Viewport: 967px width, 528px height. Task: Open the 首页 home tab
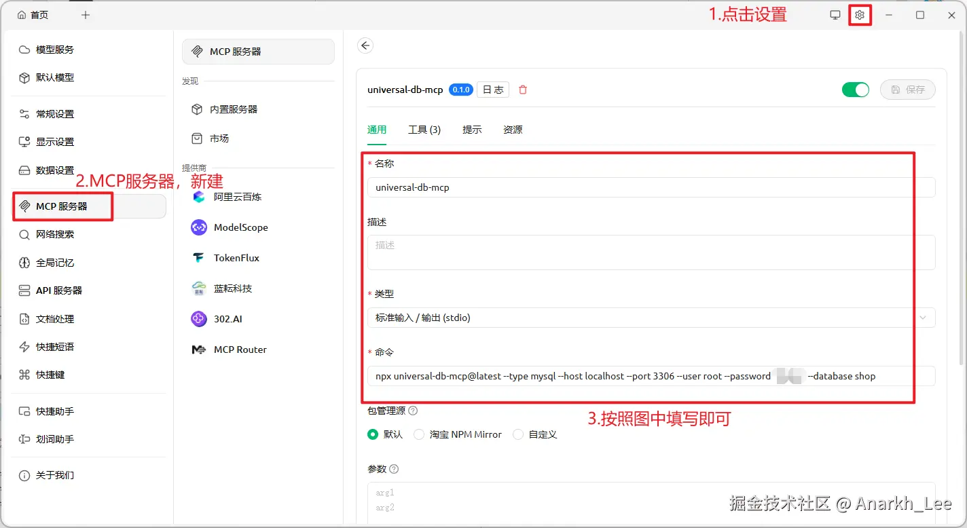coord(33,15)
